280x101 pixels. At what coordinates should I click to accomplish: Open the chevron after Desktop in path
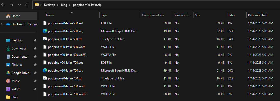click(58, 5)
